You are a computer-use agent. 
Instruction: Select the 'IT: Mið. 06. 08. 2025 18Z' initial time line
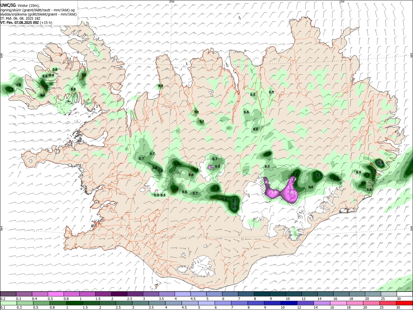[x=20, y=18]
